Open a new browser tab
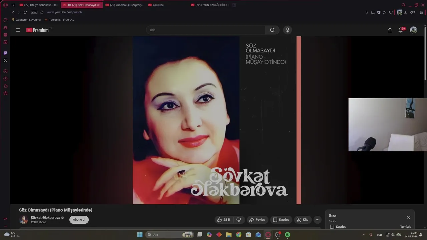Viewport: 427px width, 240px height. point(234,5)
